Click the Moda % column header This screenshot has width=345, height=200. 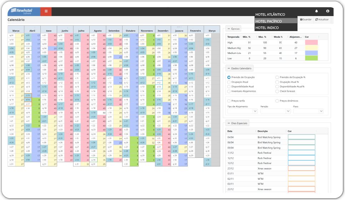point(278,37)
